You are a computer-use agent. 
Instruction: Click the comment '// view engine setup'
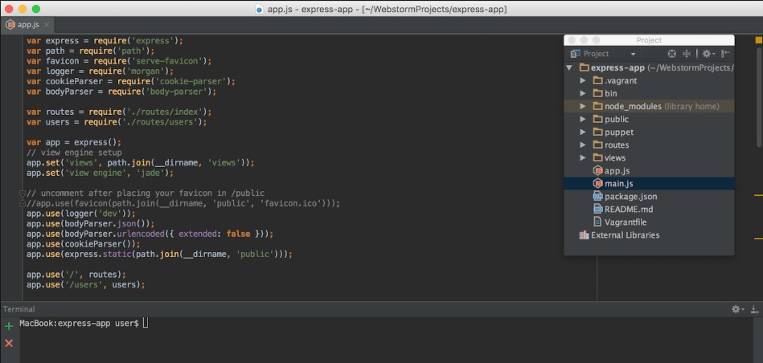coord(74,153)
